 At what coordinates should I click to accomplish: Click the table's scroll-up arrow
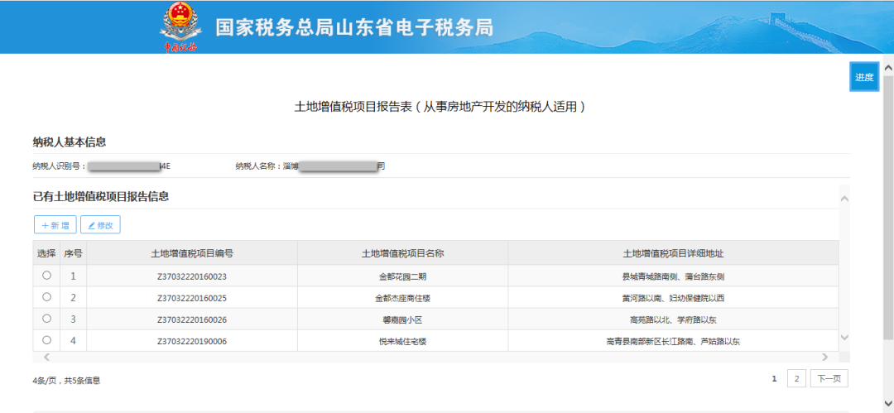(844, 199)
